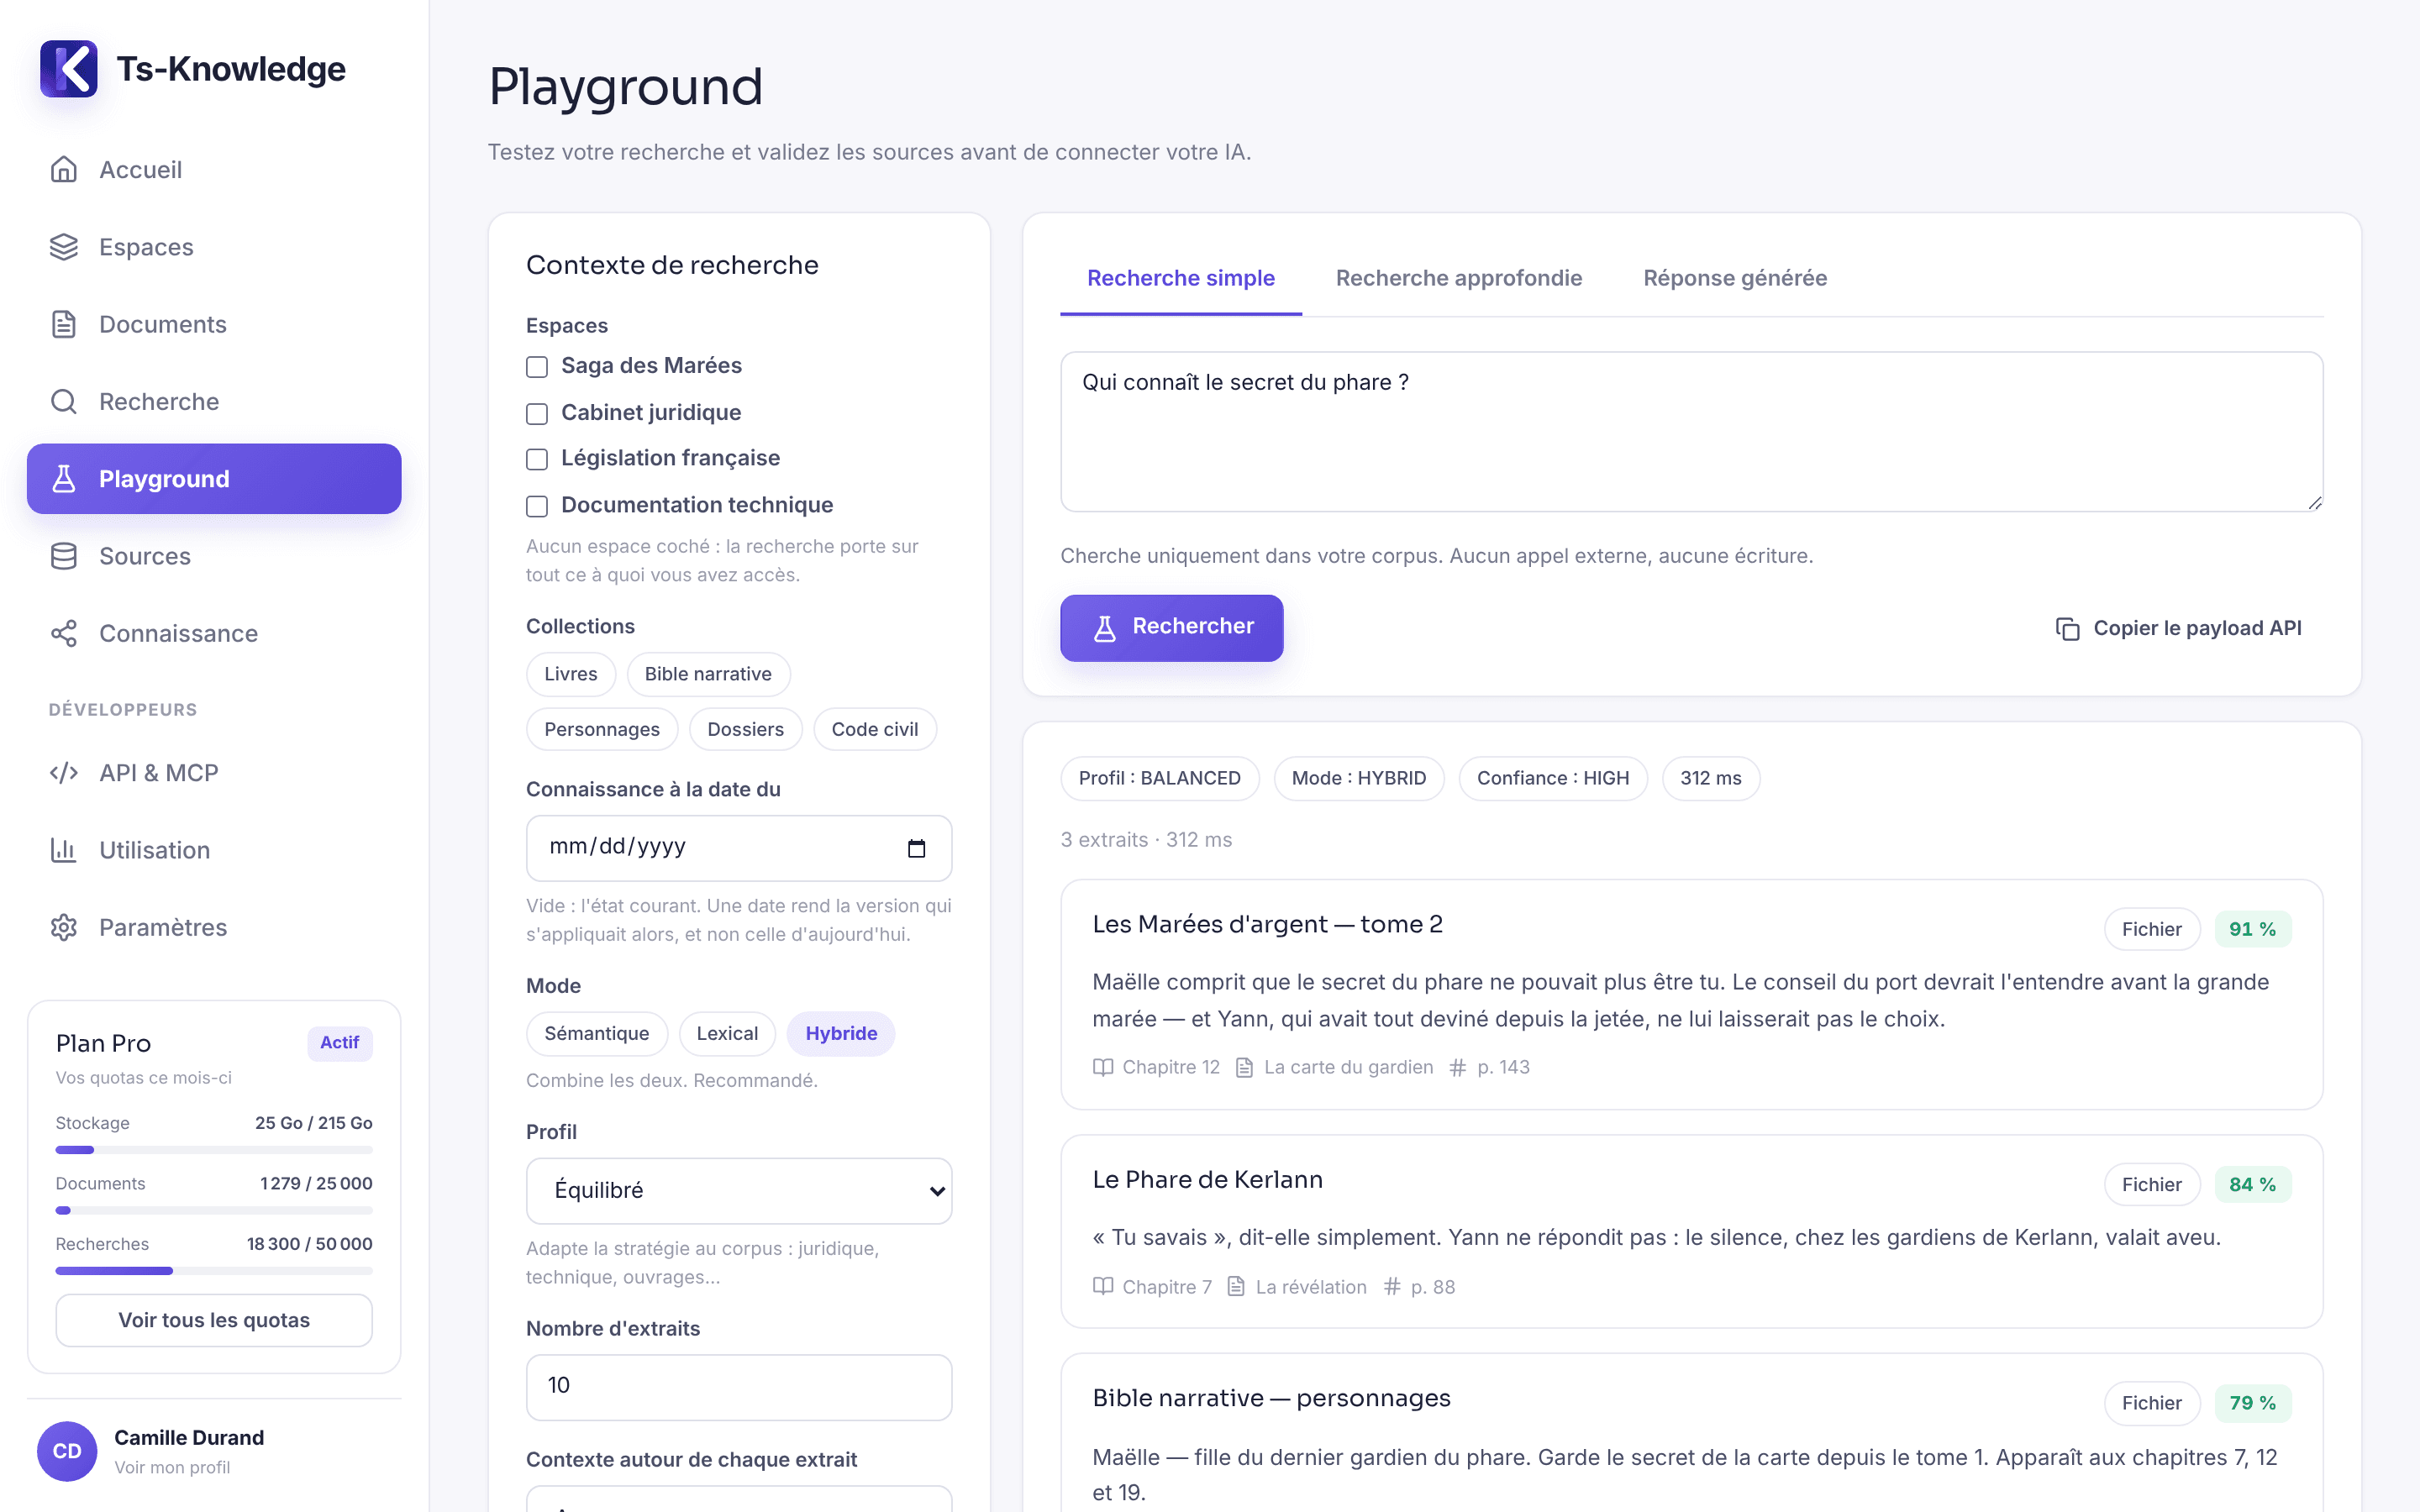
Task: Open Paramètres via the gear icon
Action: [x=64, y=927]
